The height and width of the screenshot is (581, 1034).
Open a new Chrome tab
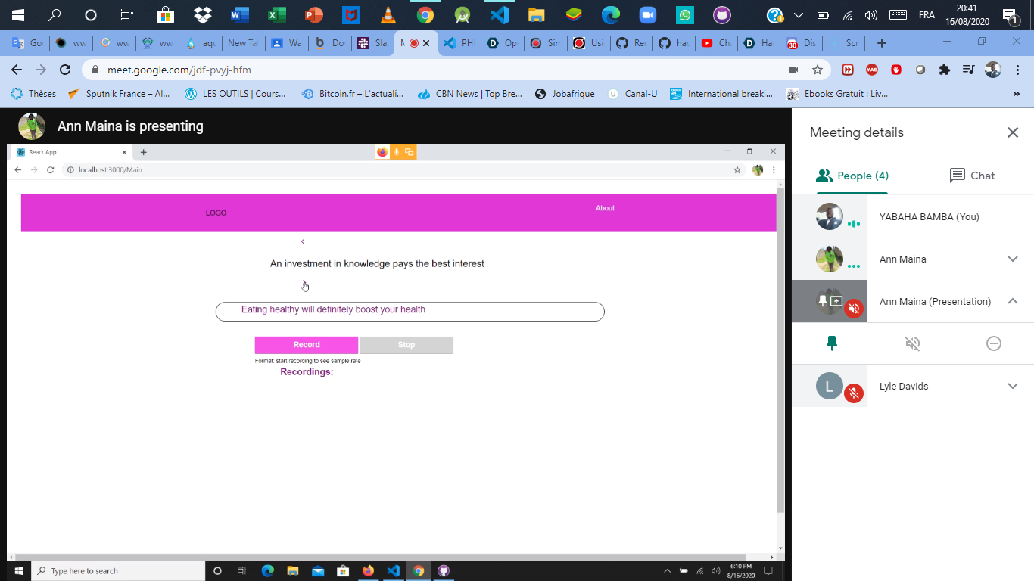[881, 43]
